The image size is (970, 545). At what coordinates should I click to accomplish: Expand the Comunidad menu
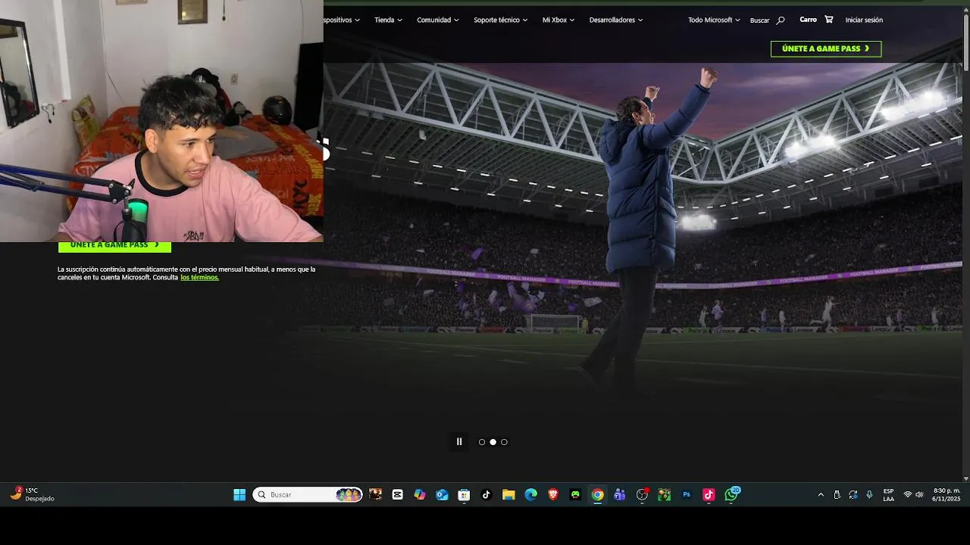coord(437,20)
